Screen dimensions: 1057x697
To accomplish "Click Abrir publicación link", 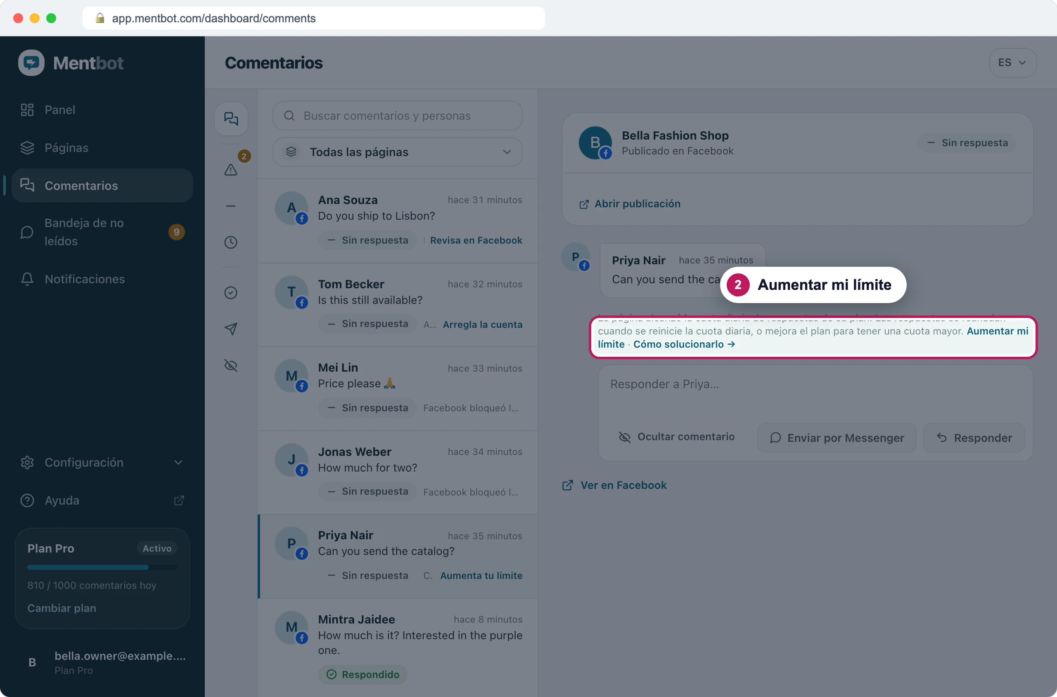I will pos(630,204).
